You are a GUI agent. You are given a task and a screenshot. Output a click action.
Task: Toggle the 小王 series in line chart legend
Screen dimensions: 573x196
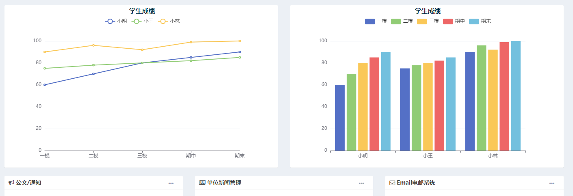point(142,21)
